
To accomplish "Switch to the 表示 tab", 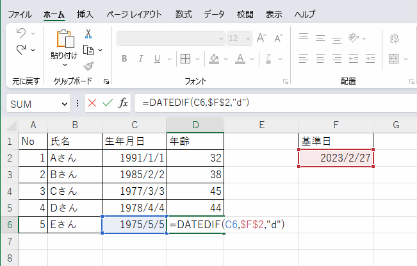I will point(274,14).
